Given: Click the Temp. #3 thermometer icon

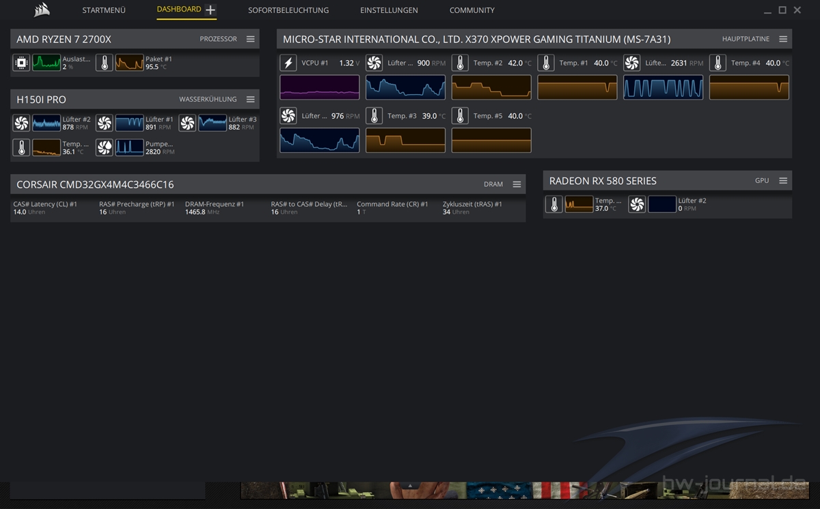Looking at the screenshot, I should (x=374, y=116).
